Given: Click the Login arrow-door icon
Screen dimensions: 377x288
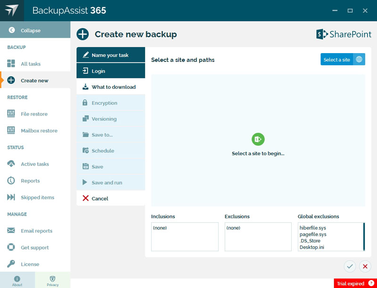Looking at the screenshot, I should (85, 71).
